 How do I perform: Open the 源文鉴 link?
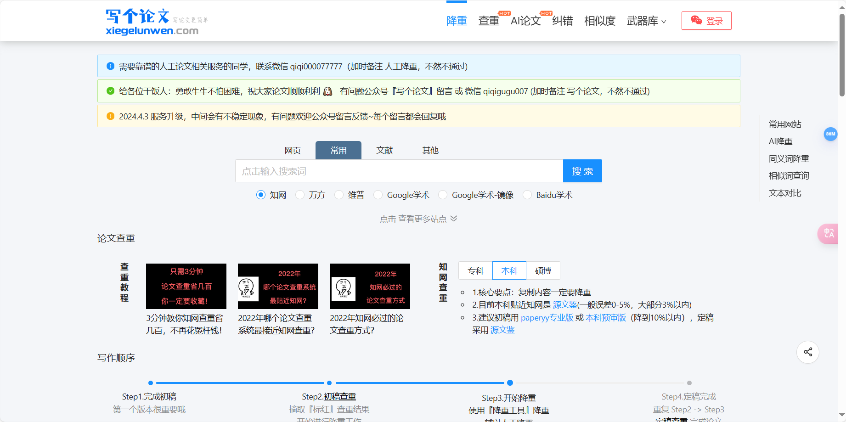[x=564, y=304]
